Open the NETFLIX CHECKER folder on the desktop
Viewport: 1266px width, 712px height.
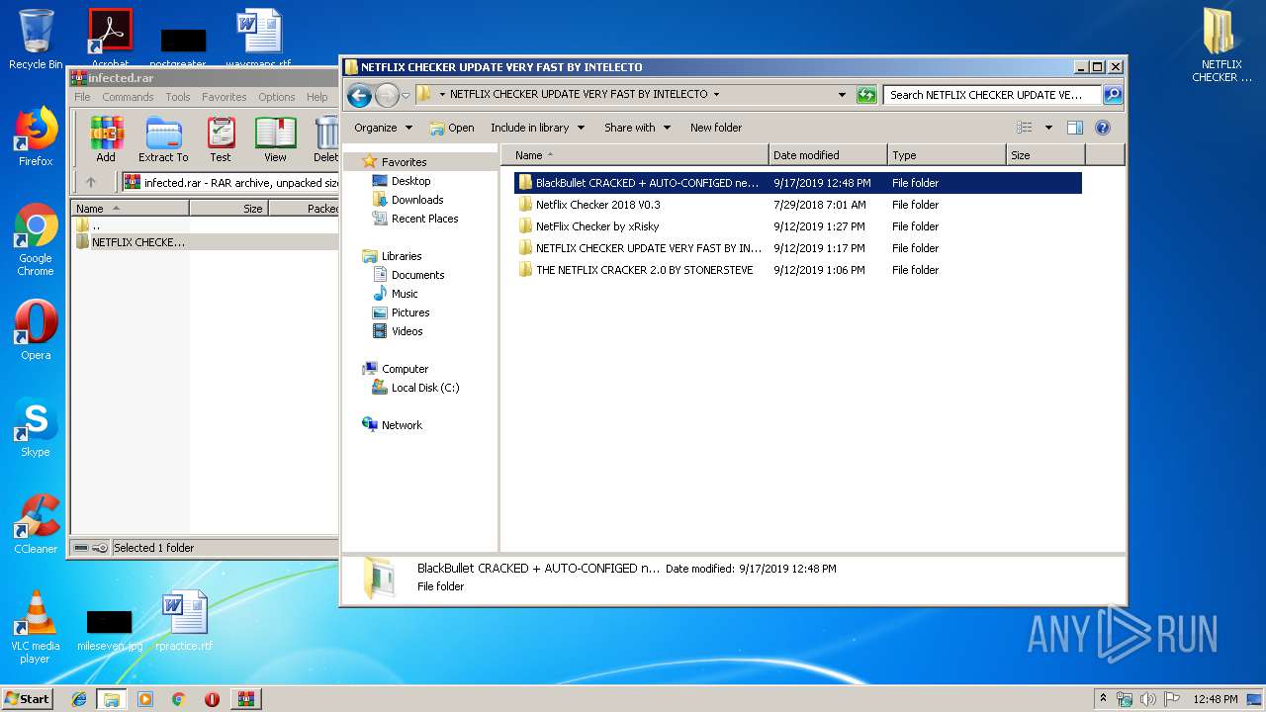pyautogui.click(x=1221, y=45)
